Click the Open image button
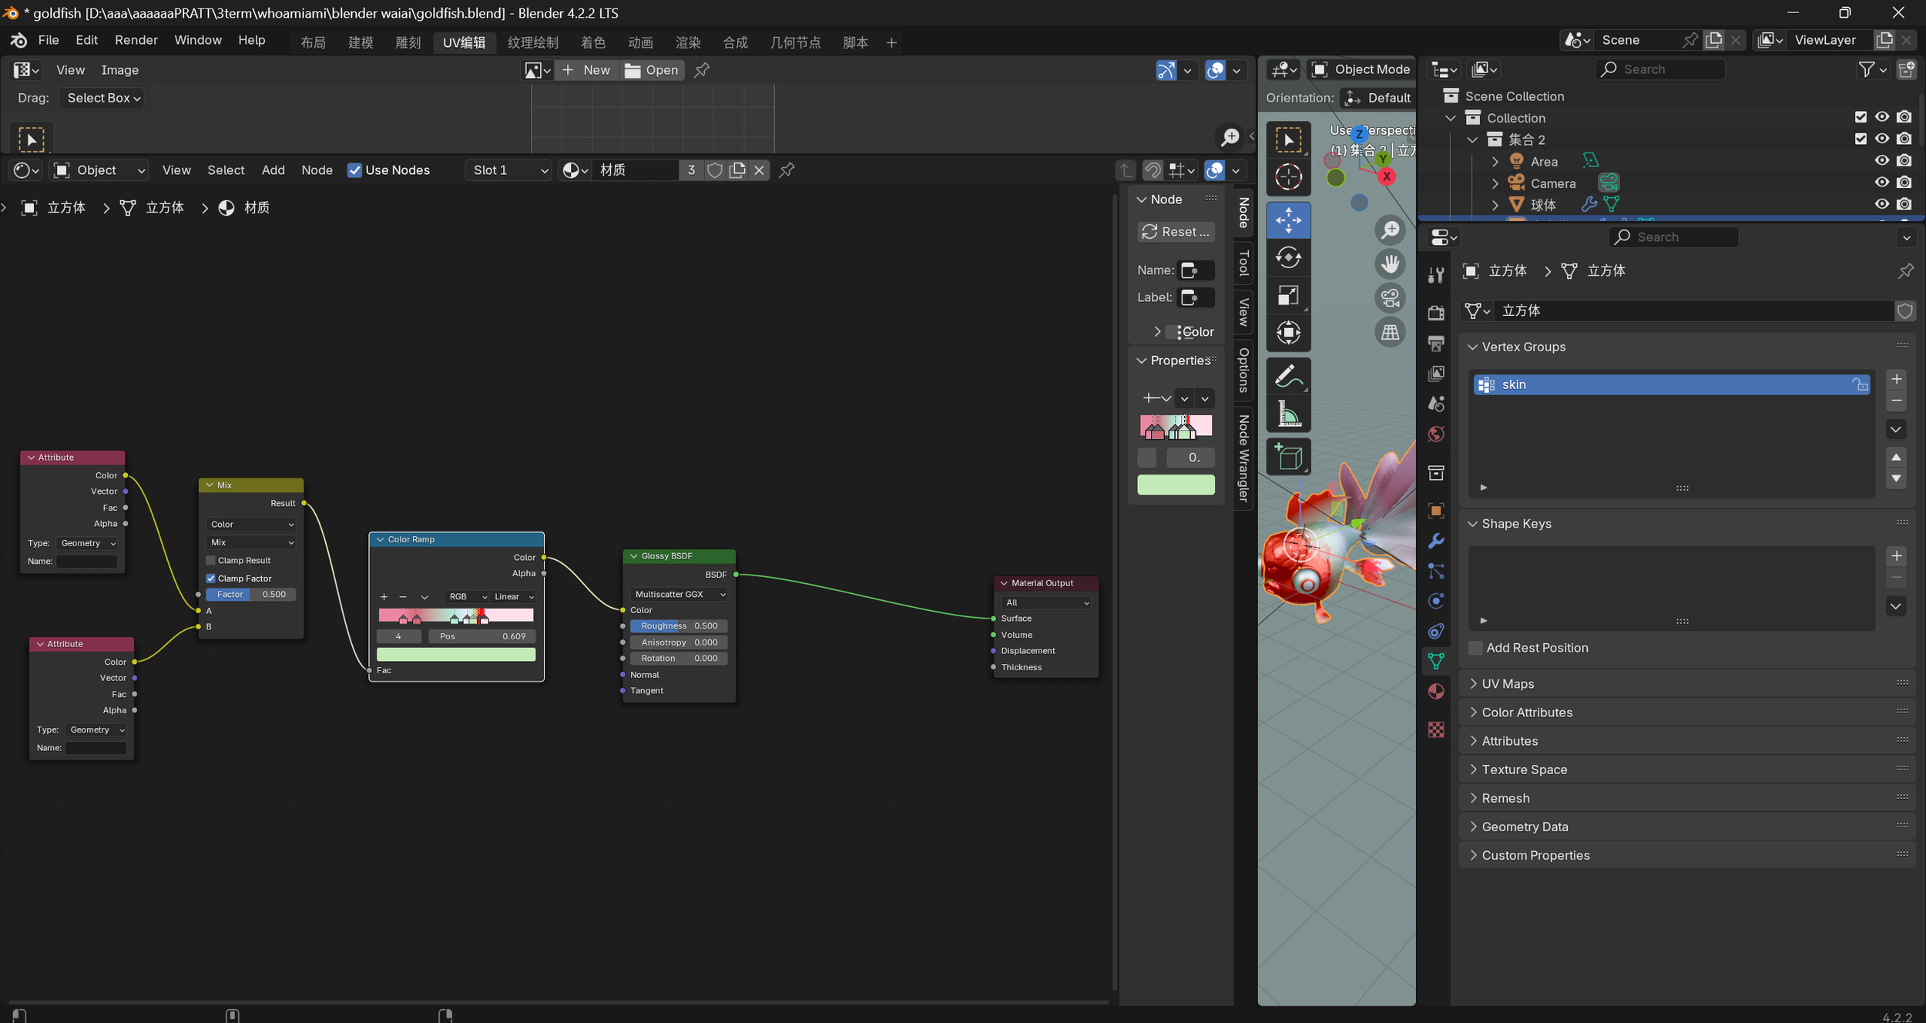The height and width of the screenshot is (1023, 1926). [652, 70]
